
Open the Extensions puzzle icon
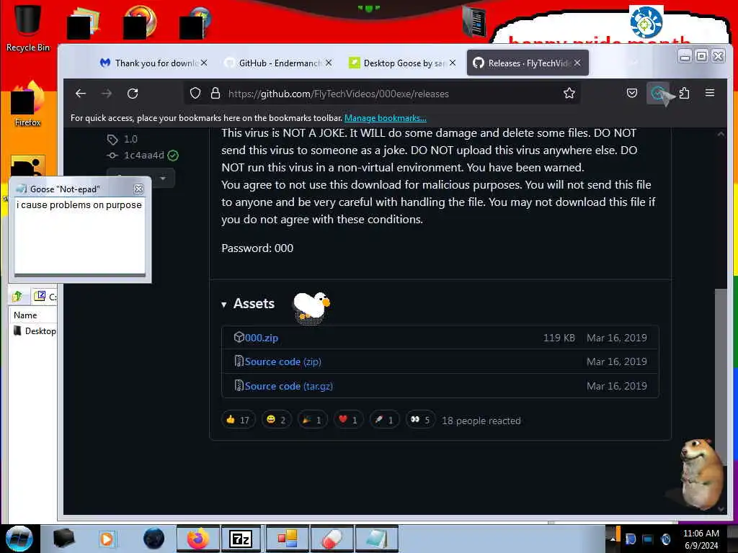coord(685,94)
